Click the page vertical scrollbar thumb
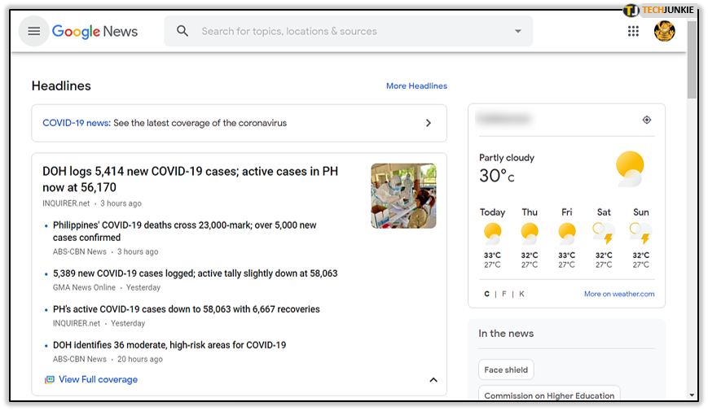The height and width of the screenshot is (411, 708). [692, 59]
